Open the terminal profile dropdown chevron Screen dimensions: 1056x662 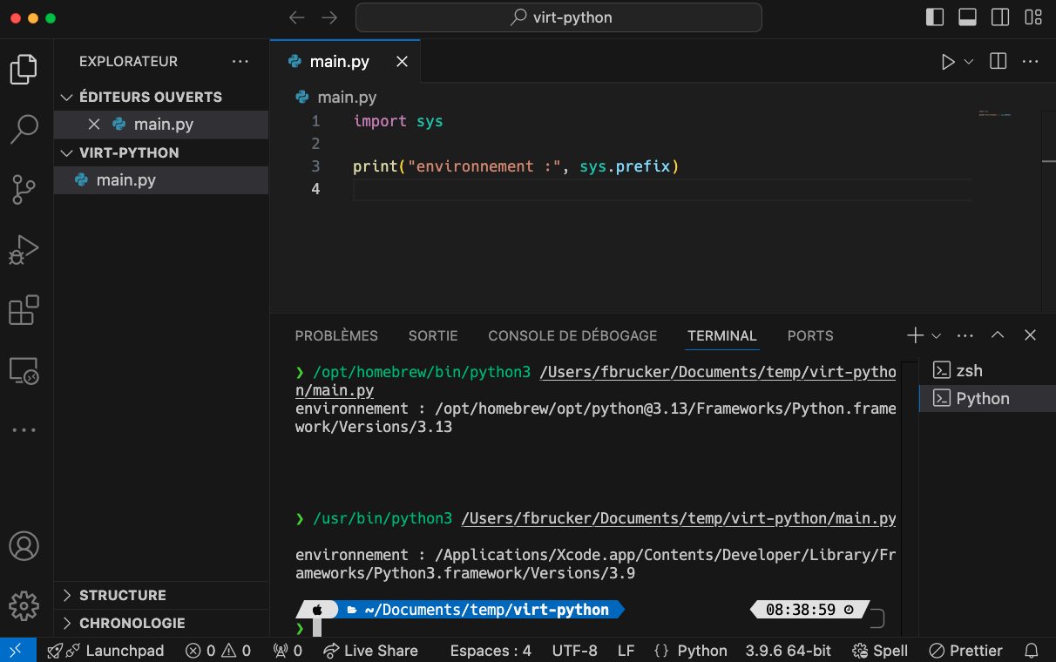coord(936,334)
